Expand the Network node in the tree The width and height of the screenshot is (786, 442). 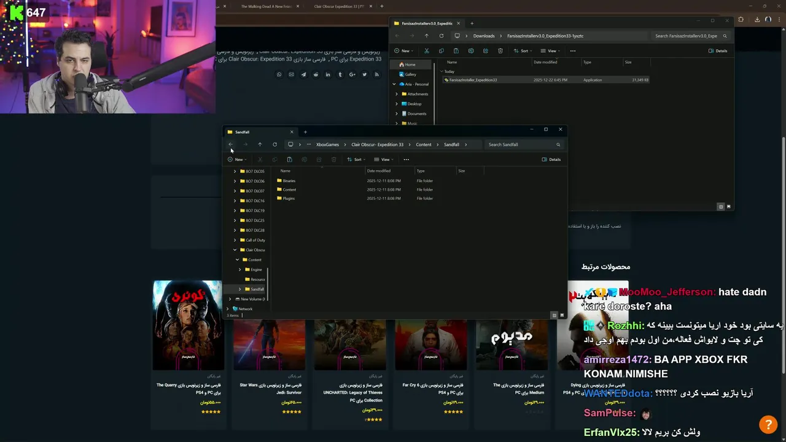pyautogui.click(x=228, y=309)
